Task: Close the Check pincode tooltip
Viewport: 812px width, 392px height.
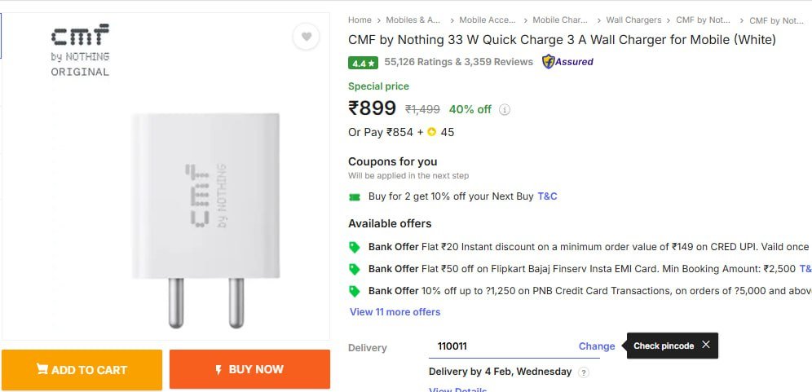Action: point(706,345)
